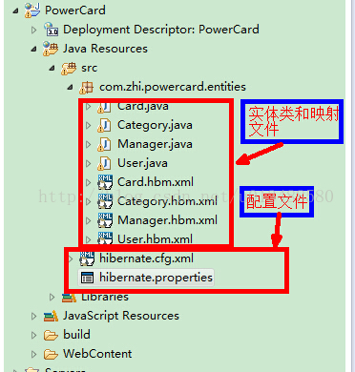Select User.java in the tree

pos(142,163)
